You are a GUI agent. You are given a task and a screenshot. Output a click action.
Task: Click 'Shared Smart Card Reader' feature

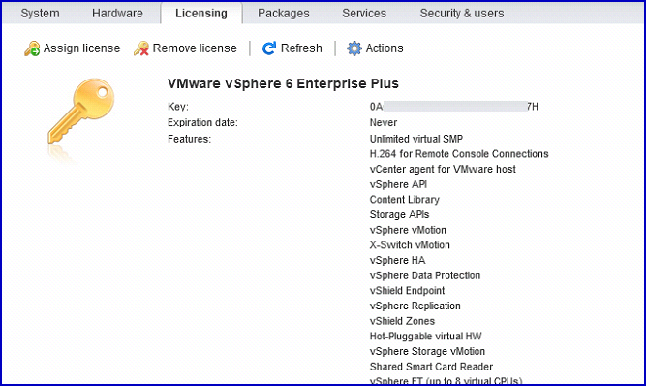(x=431, y=367)
